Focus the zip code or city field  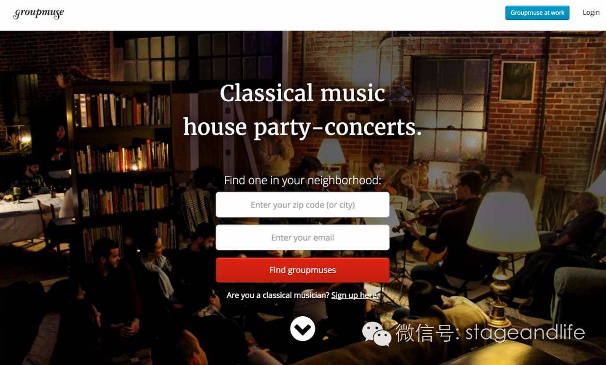(x=303, y=205)
